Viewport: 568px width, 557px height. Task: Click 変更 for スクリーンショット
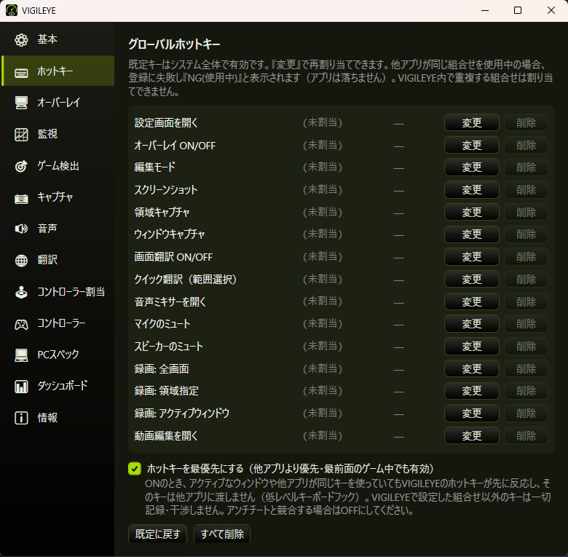point(472,190)
